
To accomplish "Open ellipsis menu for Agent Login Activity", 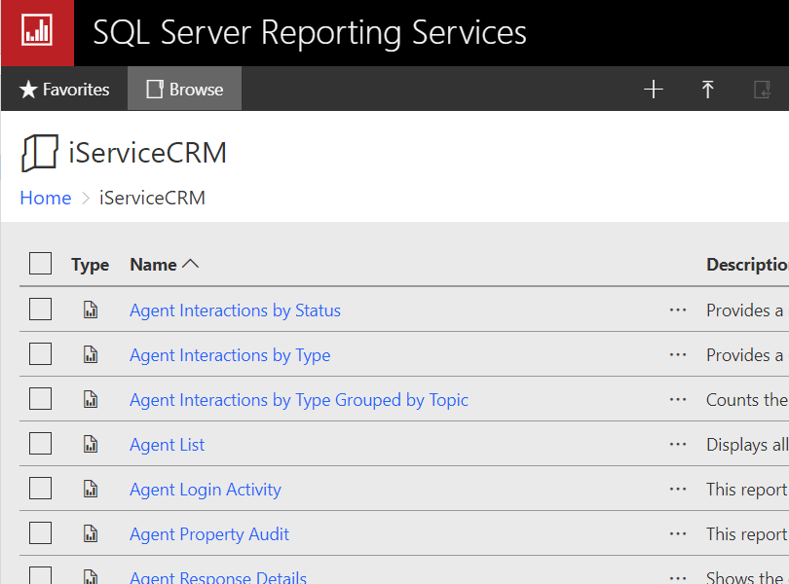I will (678, 489).
